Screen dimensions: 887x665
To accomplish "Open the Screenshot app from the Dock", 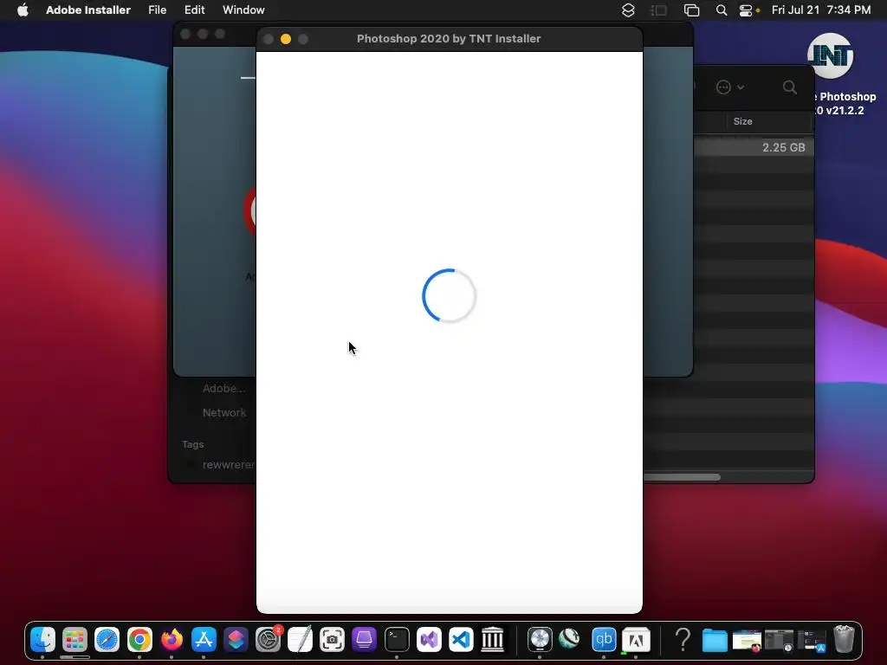I will coord(332,640).
